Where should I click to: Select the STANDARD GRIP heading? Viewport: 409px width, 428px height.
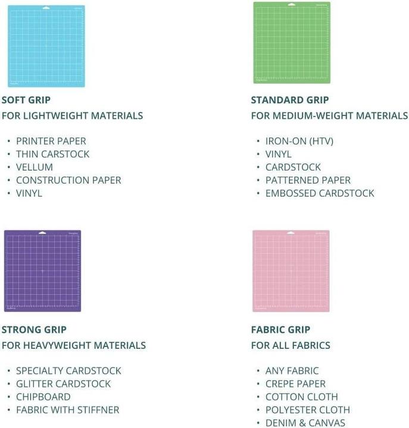[x=290, y=100]
